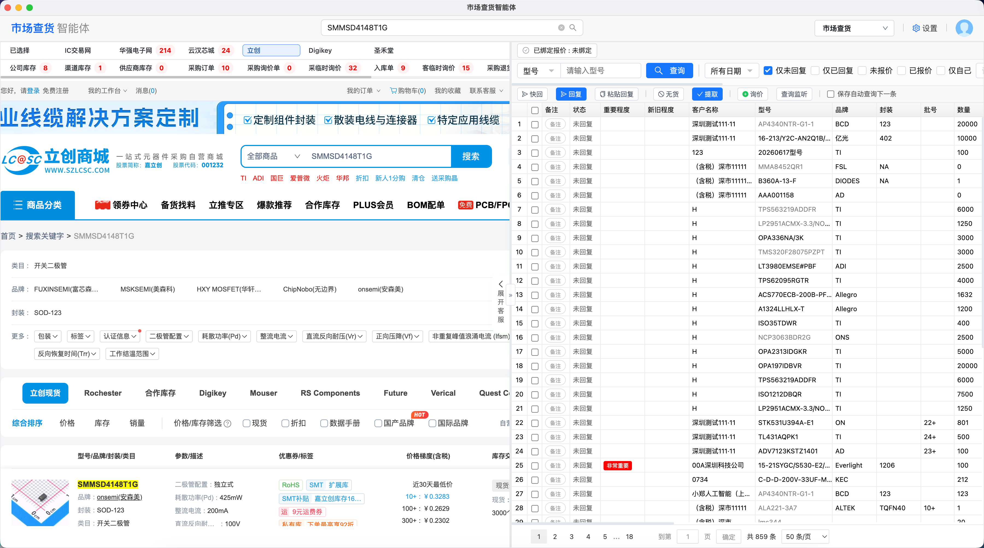
Task: Enable 仅已回复 checkbox
Action: tap(815, 71)
